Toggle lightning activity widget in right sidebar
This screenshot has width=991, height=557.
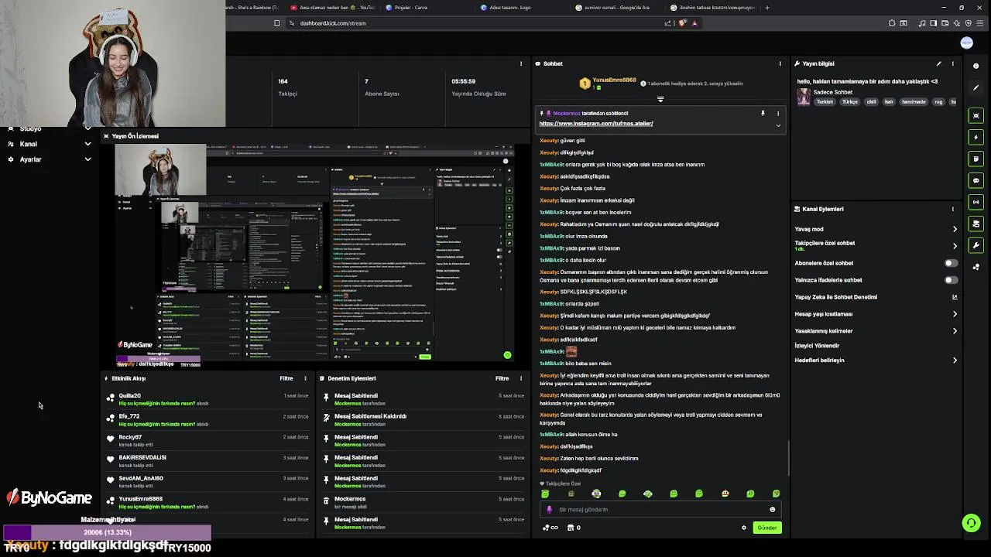click(x=976, y=137)
